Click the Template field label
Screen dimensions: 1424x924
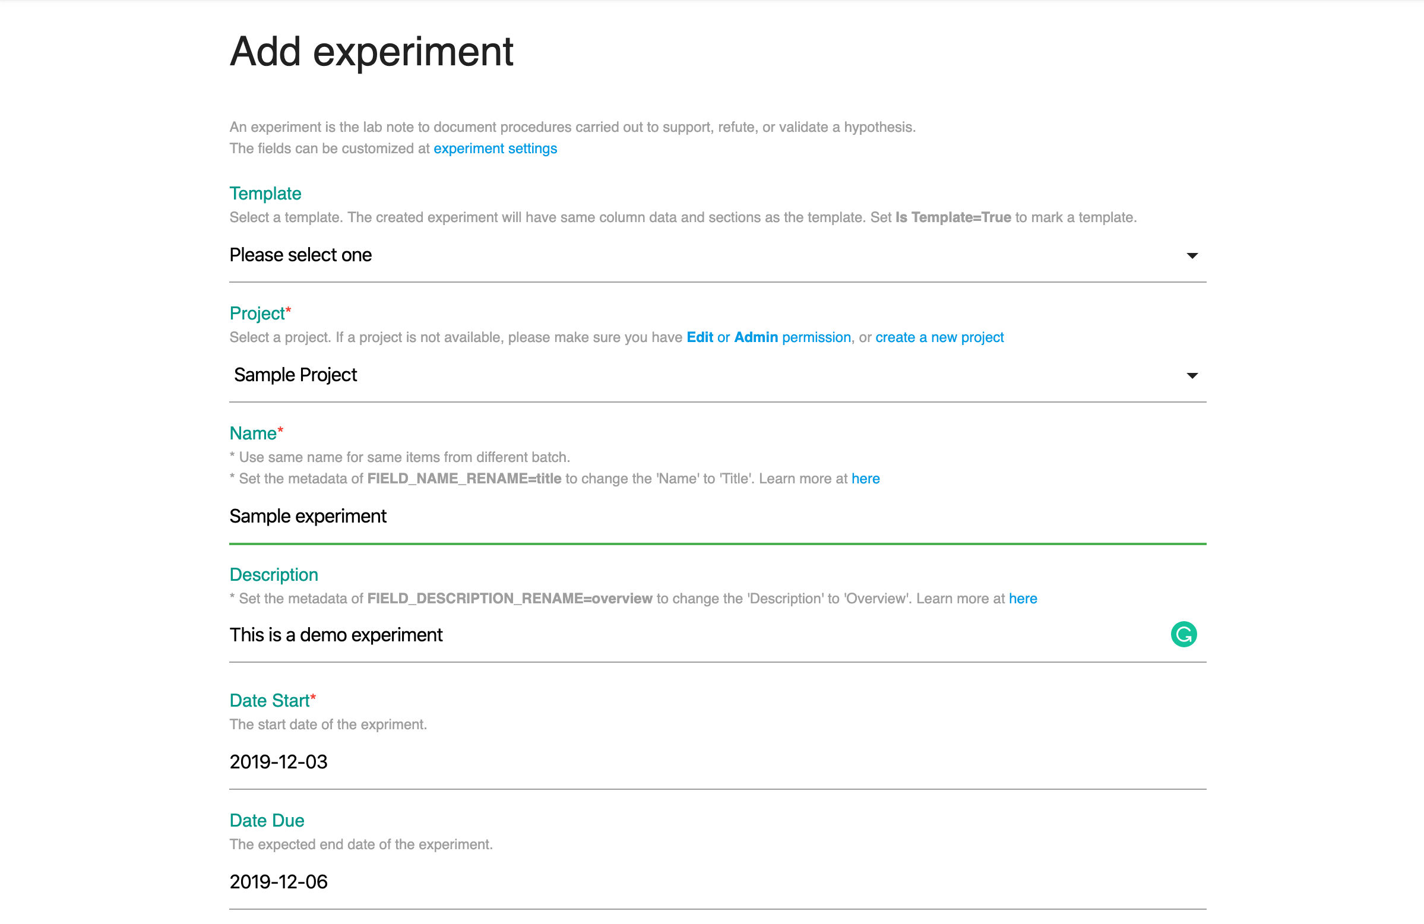tap(265, 194)
